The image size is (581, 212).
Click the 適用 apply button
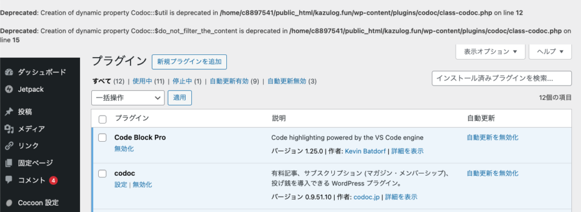(180, 97)
